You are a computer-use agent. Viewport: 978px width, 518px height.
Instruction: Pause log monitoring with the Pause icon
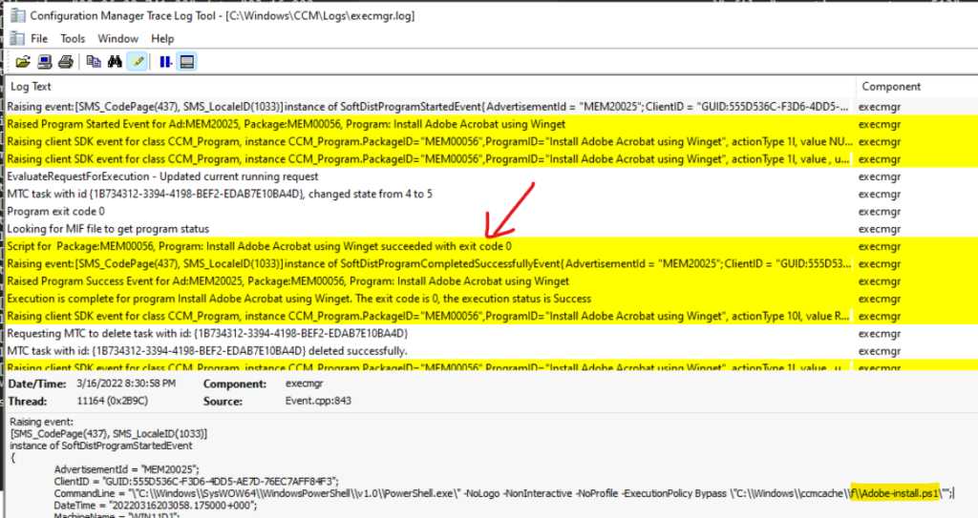tap(165, 62)
